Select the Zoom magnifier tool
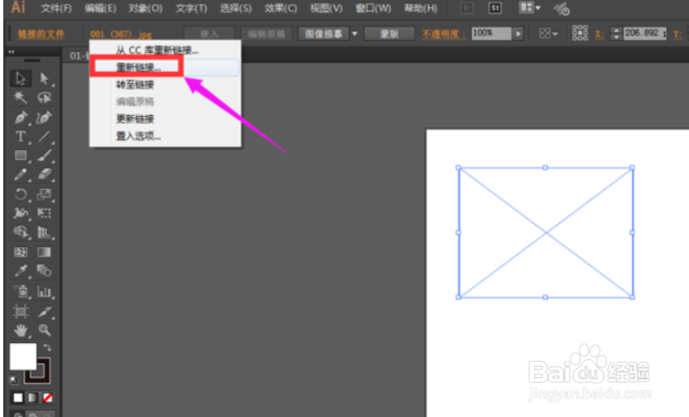Viewport: 689px width, 417px height. (44, 330)
